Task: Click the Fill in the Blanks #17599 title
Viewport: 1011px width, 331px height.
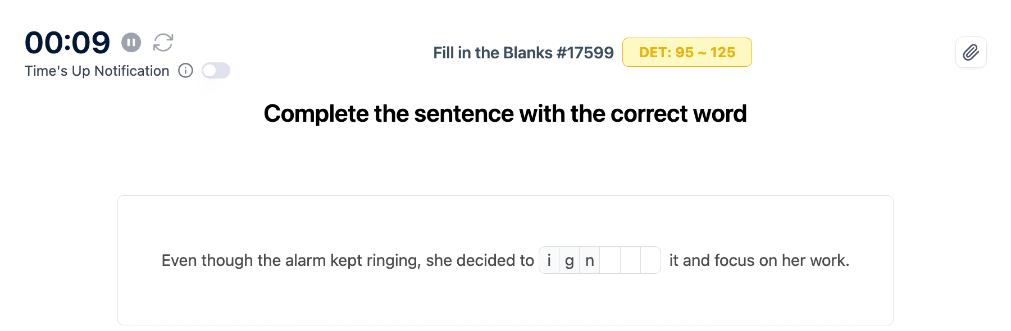Action: coord(523,53)
